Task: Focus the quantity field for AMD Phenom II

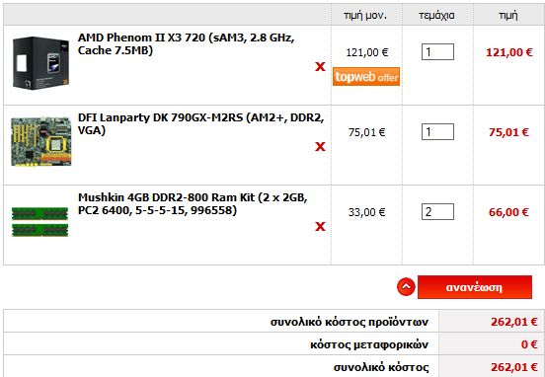Action: (437, 51)
